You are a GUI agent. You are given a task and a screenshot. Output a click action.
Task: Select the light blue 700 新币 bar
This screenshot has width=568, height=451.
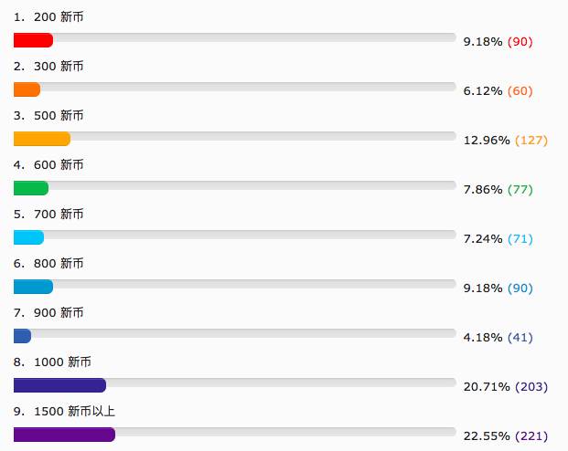(28, 237)
